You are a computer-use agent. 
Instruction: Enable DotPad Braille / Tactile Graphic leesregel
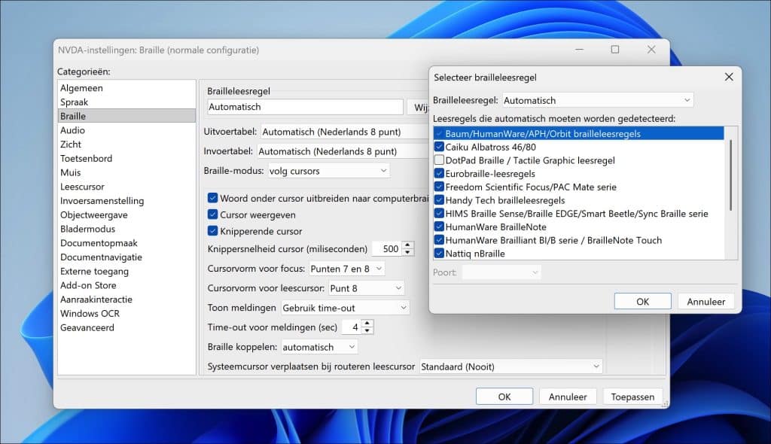point(440,160)
